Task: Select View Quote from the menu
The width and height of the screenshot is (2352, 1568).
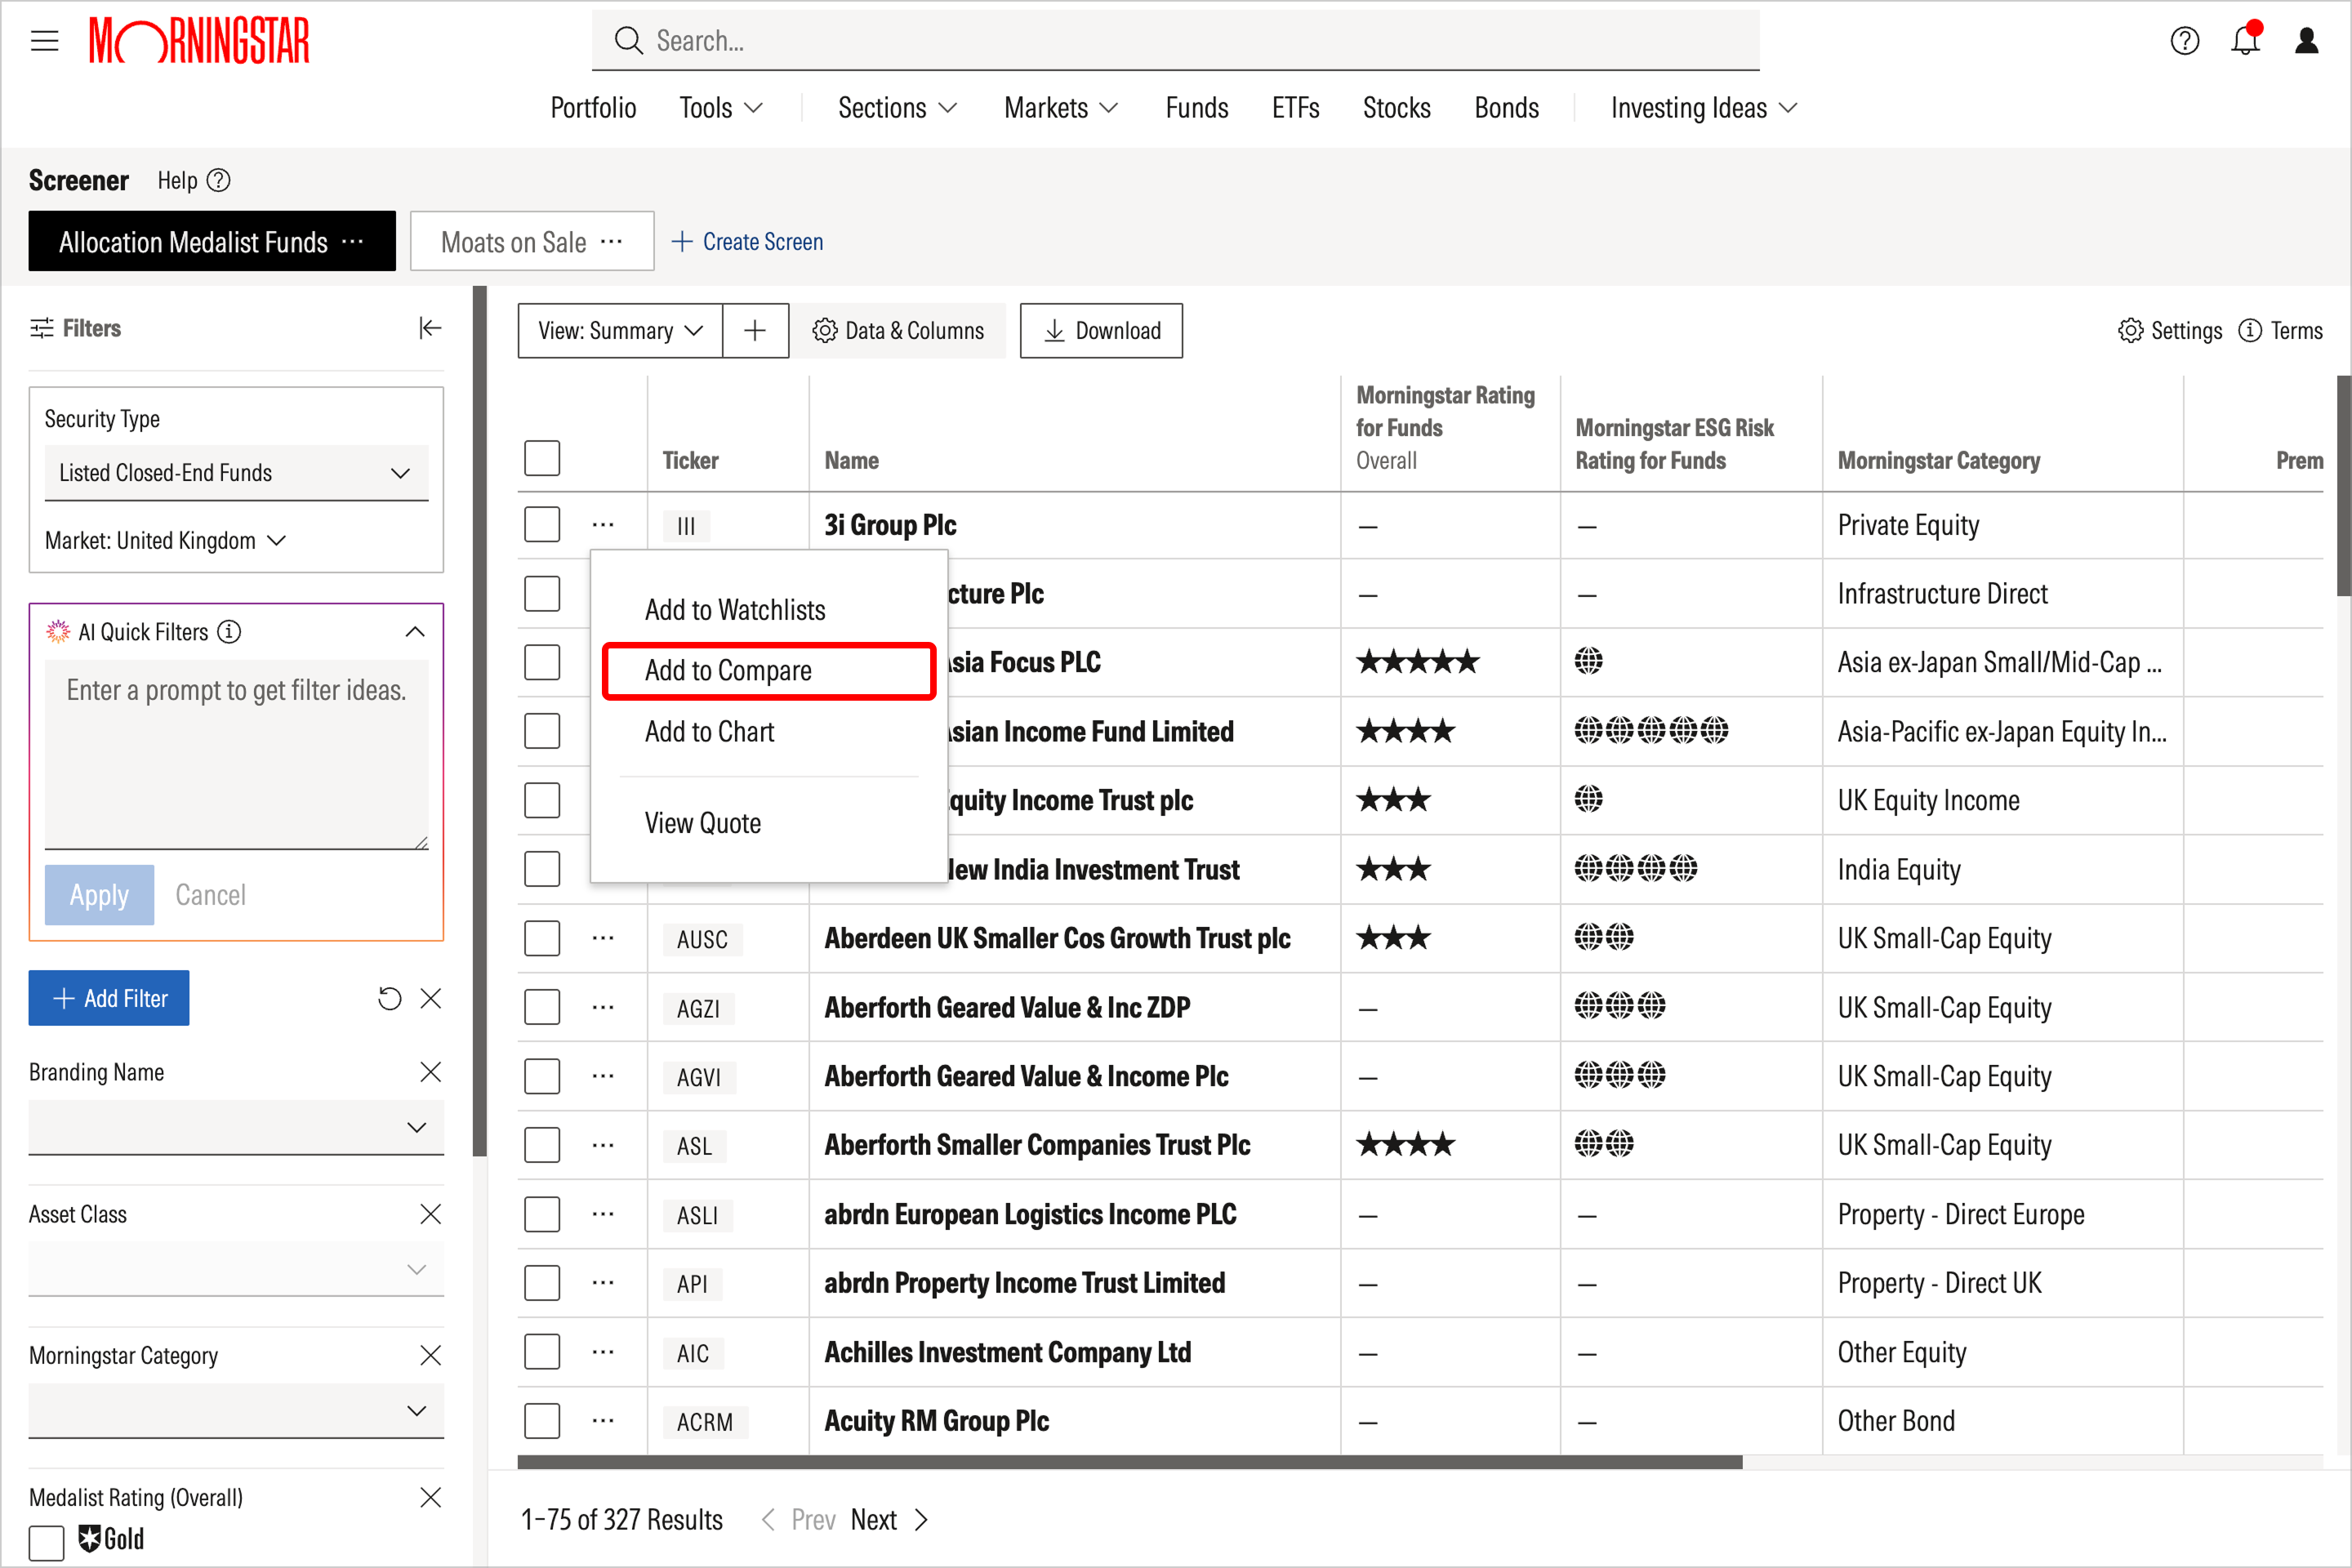Action: click(x=703, y=824)
